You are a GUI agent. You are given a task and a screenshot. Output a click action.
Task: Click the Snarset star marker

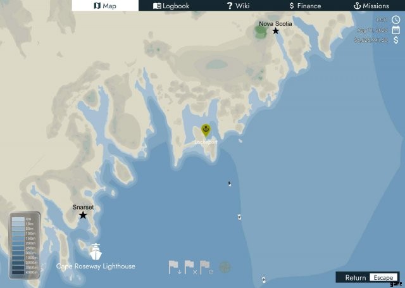[x=83, y=215]
